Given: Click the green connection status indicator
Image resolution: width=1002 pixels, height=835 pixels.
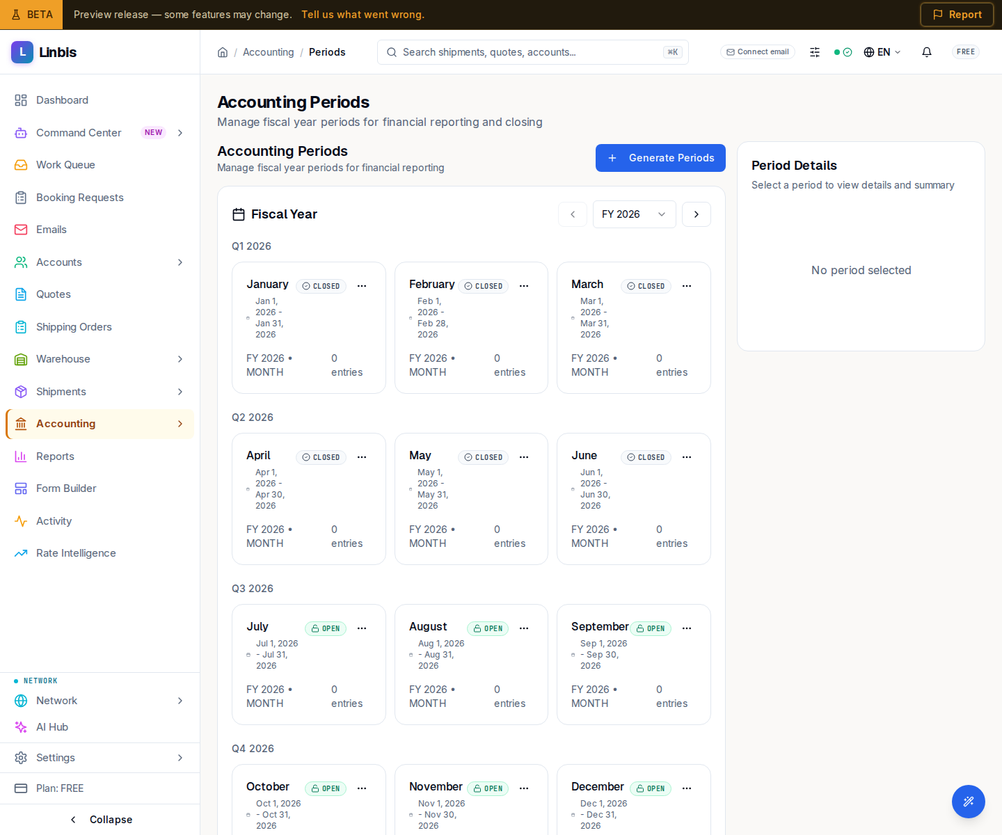Looking at the screenshot, I should tap(843, 52).
